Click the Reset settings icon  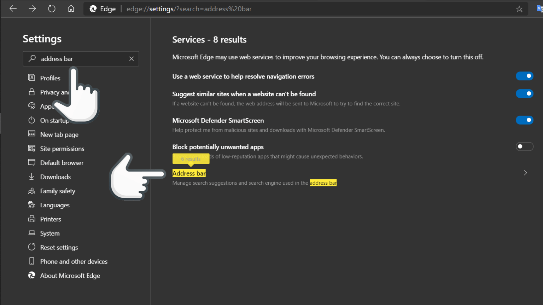pyautogui.click(x=31, y=247)
